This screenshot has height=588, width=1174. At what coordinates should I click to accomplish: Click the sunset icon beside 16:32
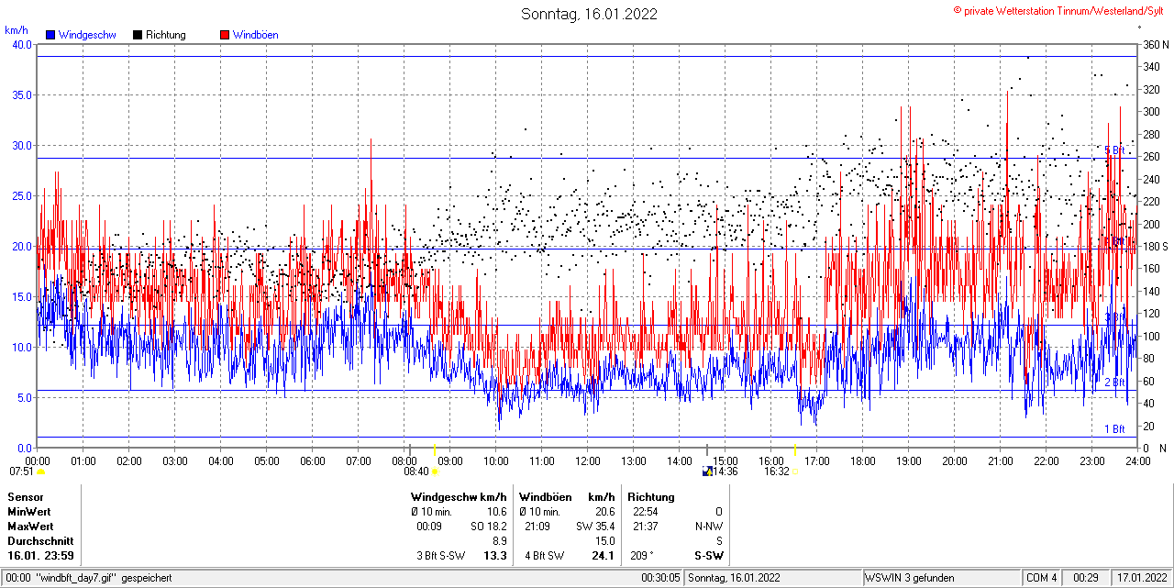click(794, 472)
